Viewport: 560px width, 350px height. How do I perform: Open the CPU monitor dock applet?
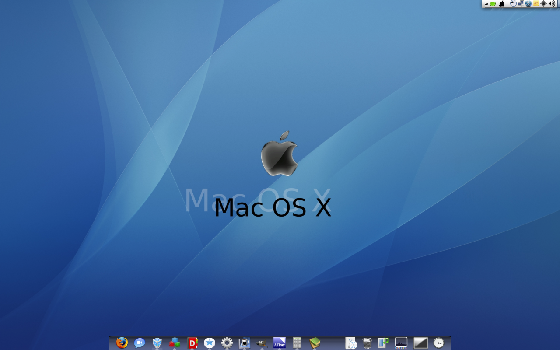pyautogui.click(x=401, y=343)
